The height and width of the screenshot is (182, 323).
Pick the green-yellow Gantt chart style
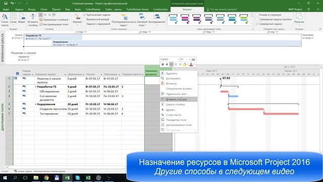coord(244,19)
